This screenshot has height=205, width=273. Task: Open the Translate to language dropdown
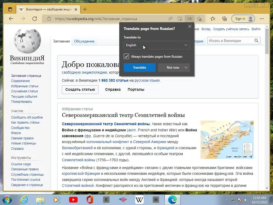coord(157,45)
